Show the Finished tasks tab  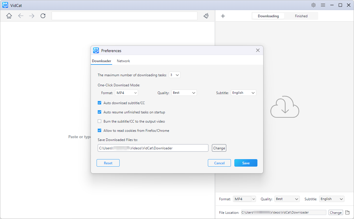301,16
